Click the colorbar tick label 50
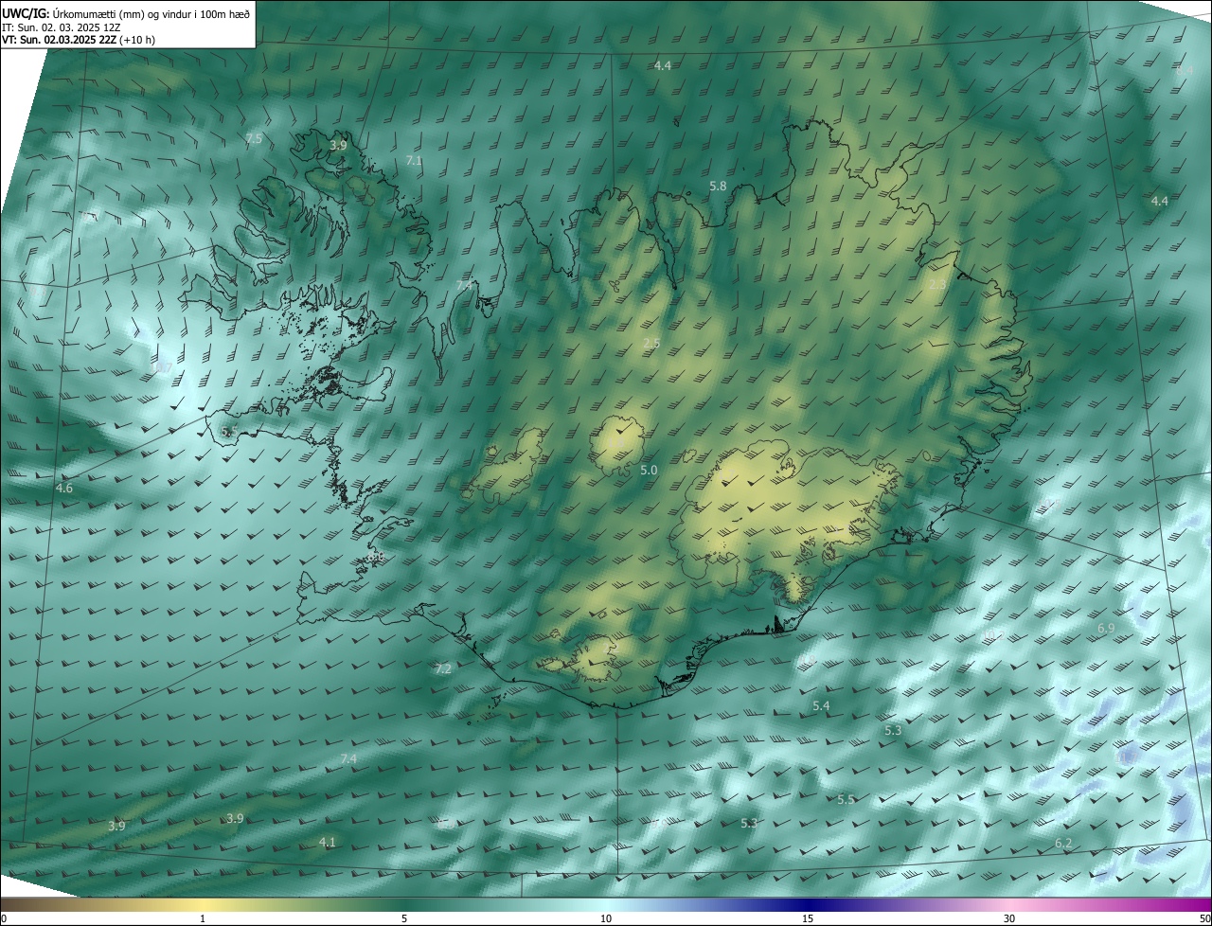 click(x=1204, y=919)
